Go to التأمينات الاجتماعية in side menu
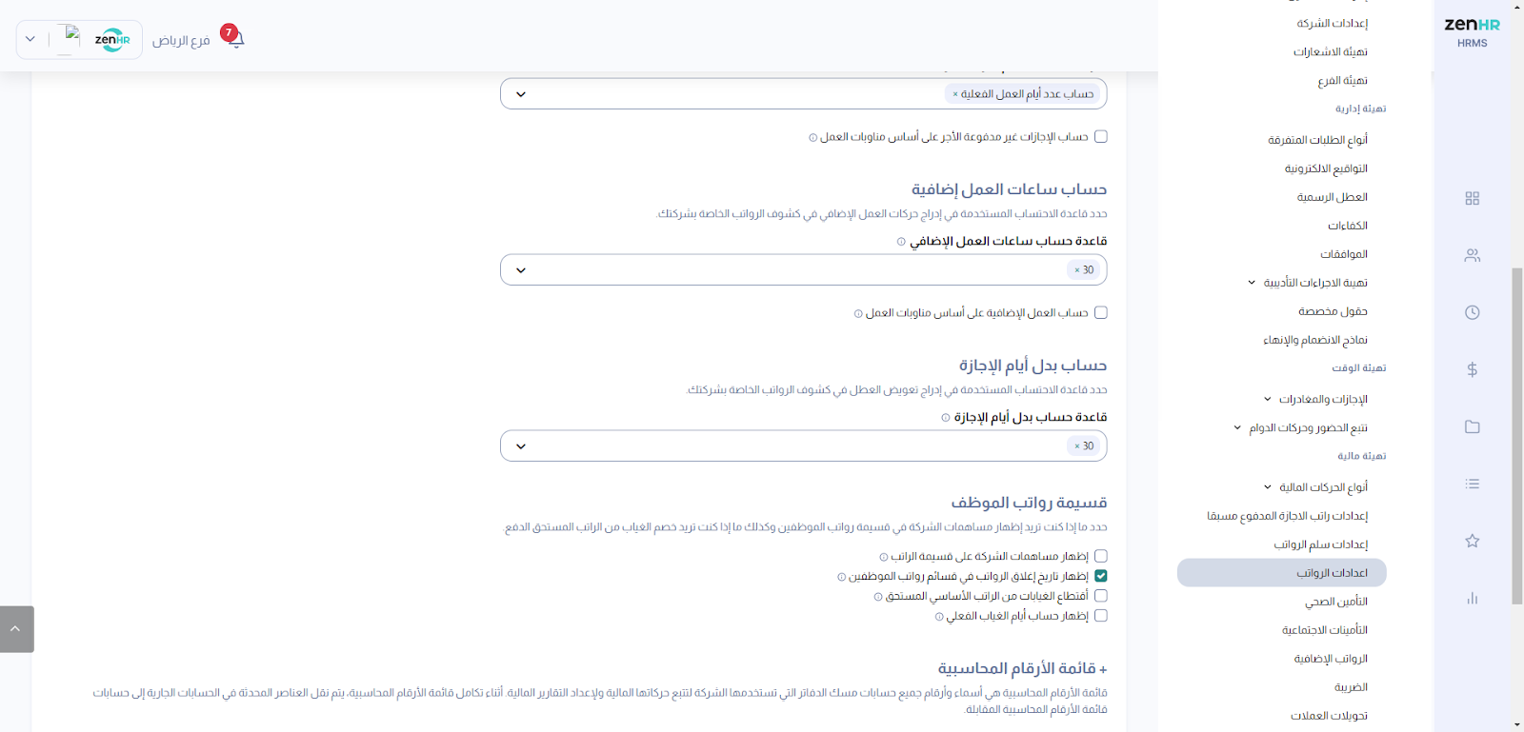The image size is (1524, 732). pos(1325,630)
